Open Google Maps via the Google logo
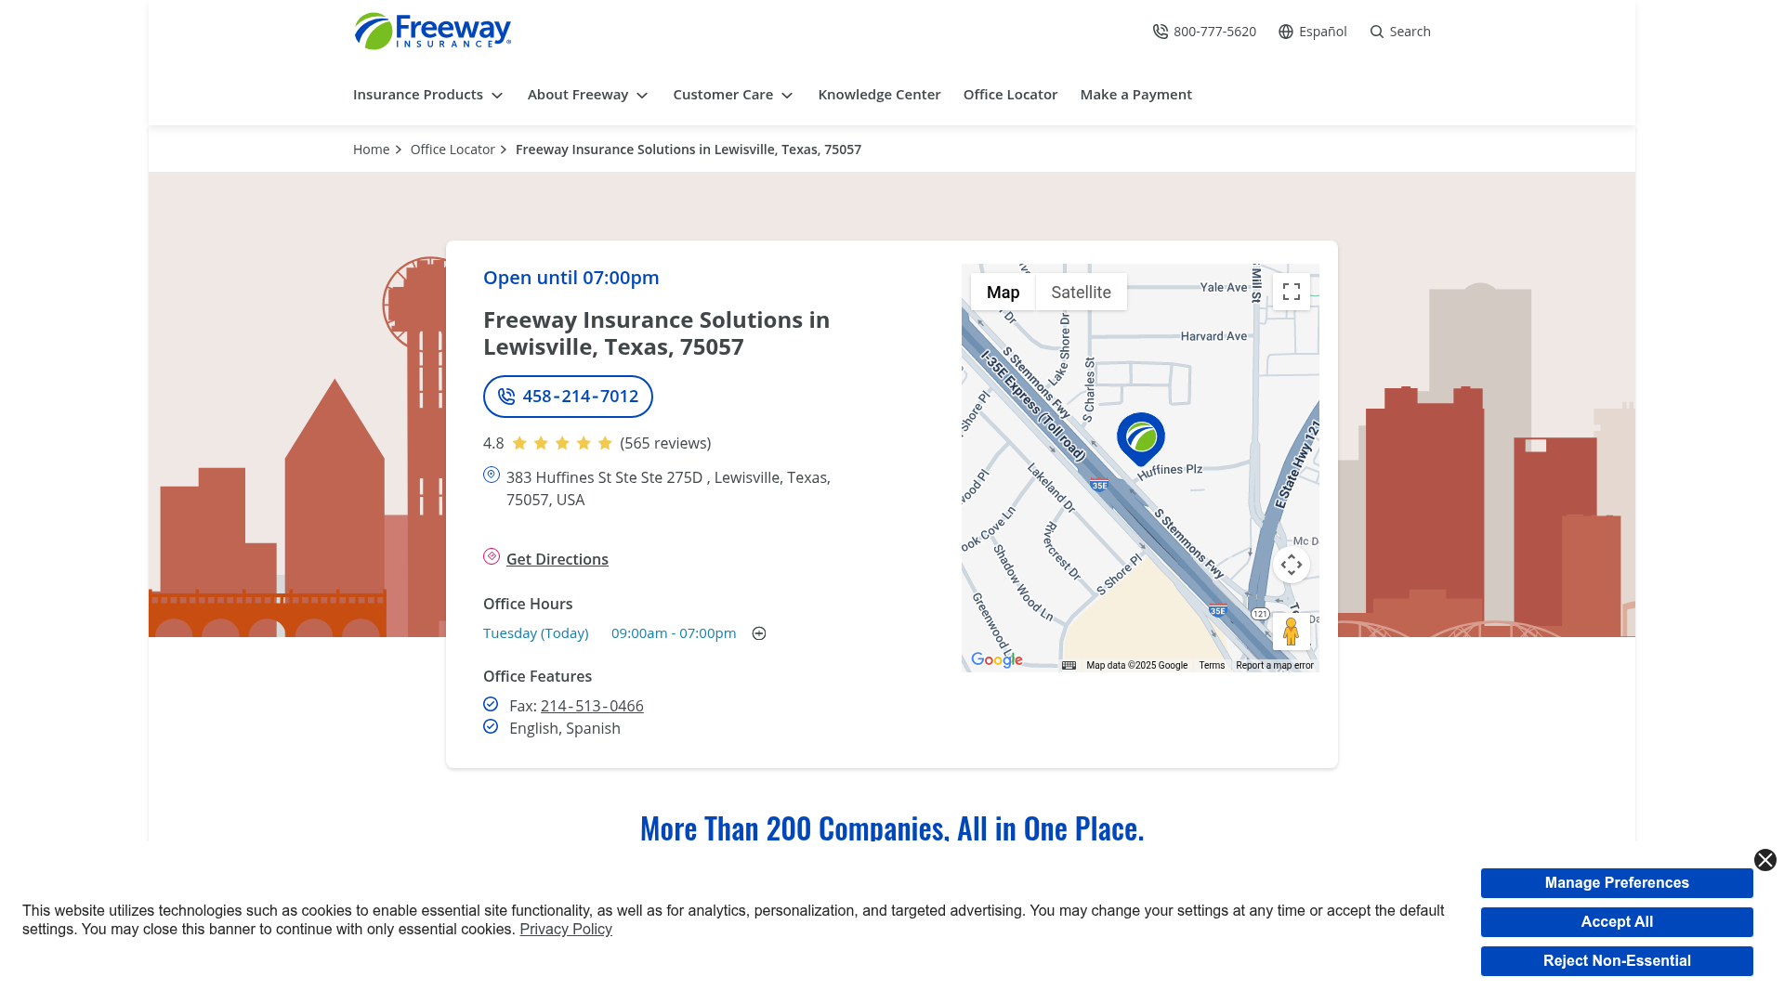Viewport: 1784px width, 1003px height. [x=996, y=659]
